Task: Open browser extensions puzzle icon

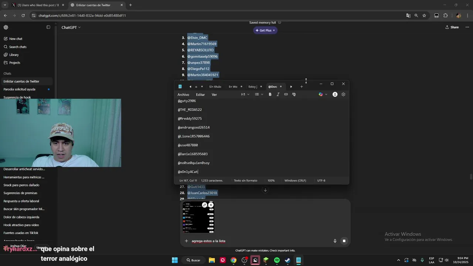Action: tap(445, 16)
